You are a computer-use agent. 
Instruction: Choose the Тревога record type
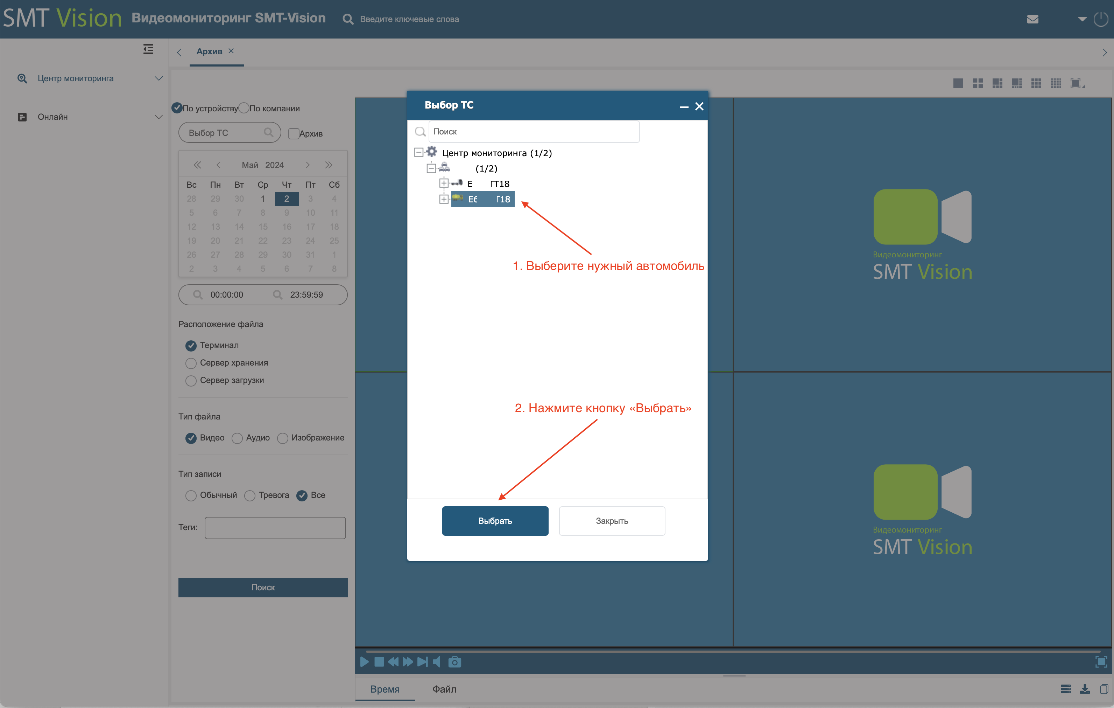(x=250, y=495)
